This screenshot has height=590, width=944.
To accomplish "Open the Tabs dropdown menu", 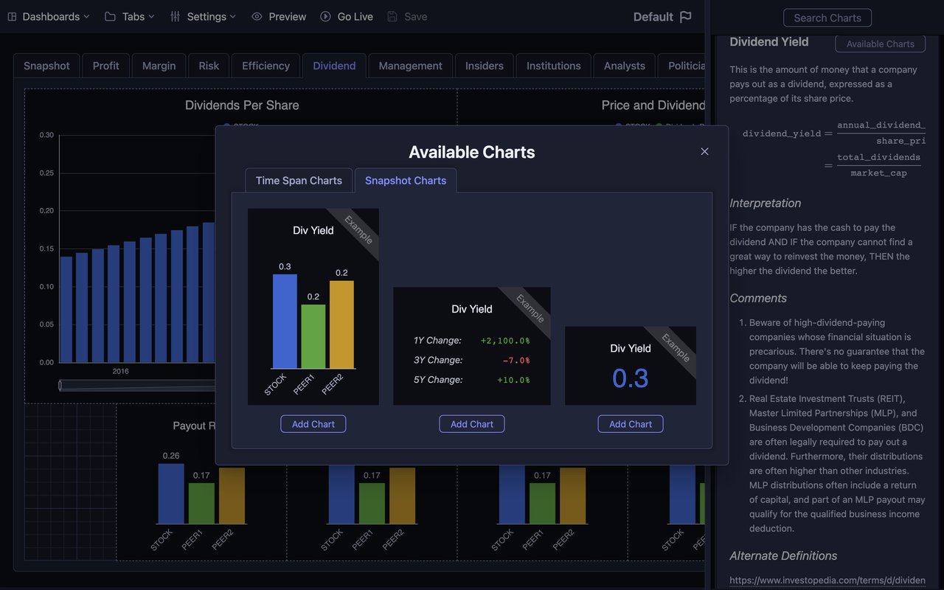I will (130, 16).
